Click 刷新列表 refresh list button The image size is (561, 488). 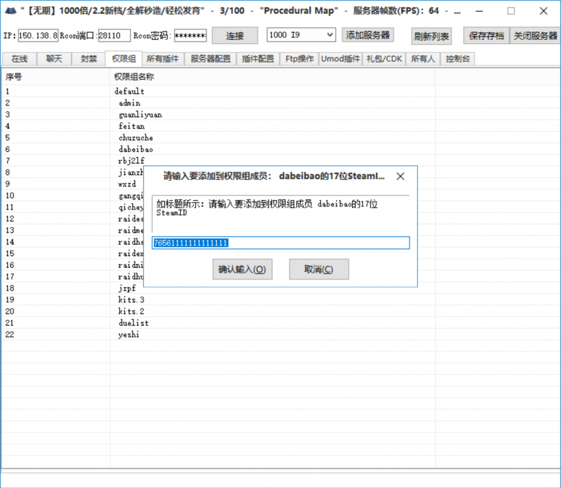pyautogui.click(x=431, y=36)
